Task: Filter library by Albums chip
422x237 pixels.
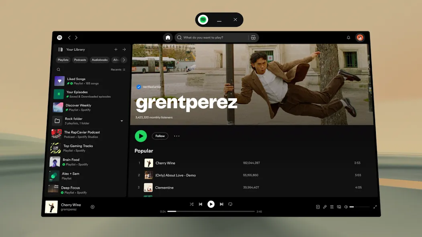Action: (116, 60)
